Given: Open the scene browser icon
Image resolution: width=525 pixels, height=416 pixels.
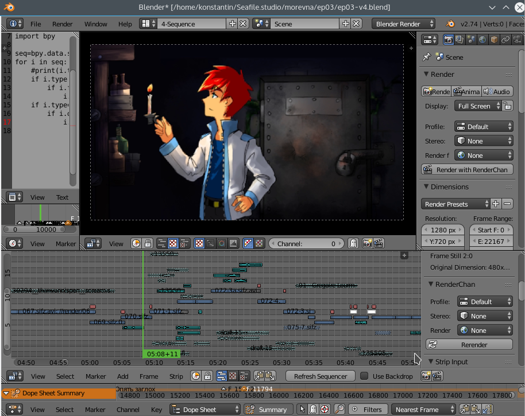Looking at the screenshot, I should 261,24.
